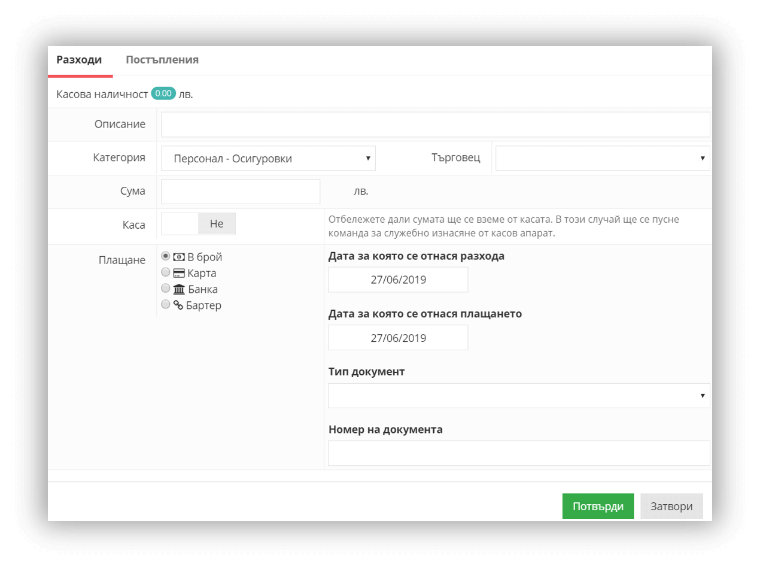The width and height of the screenshot is (760, 567).
Task: Select the Банка payment radio button
Action: (166, 289)
